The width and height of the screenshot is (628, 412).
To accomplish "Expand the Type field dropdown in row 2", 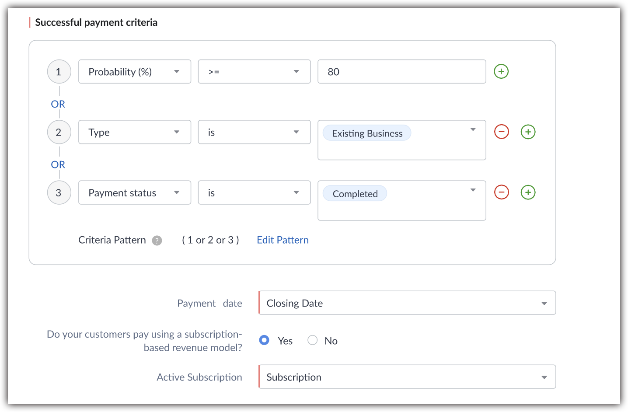I will click(135, 132).
